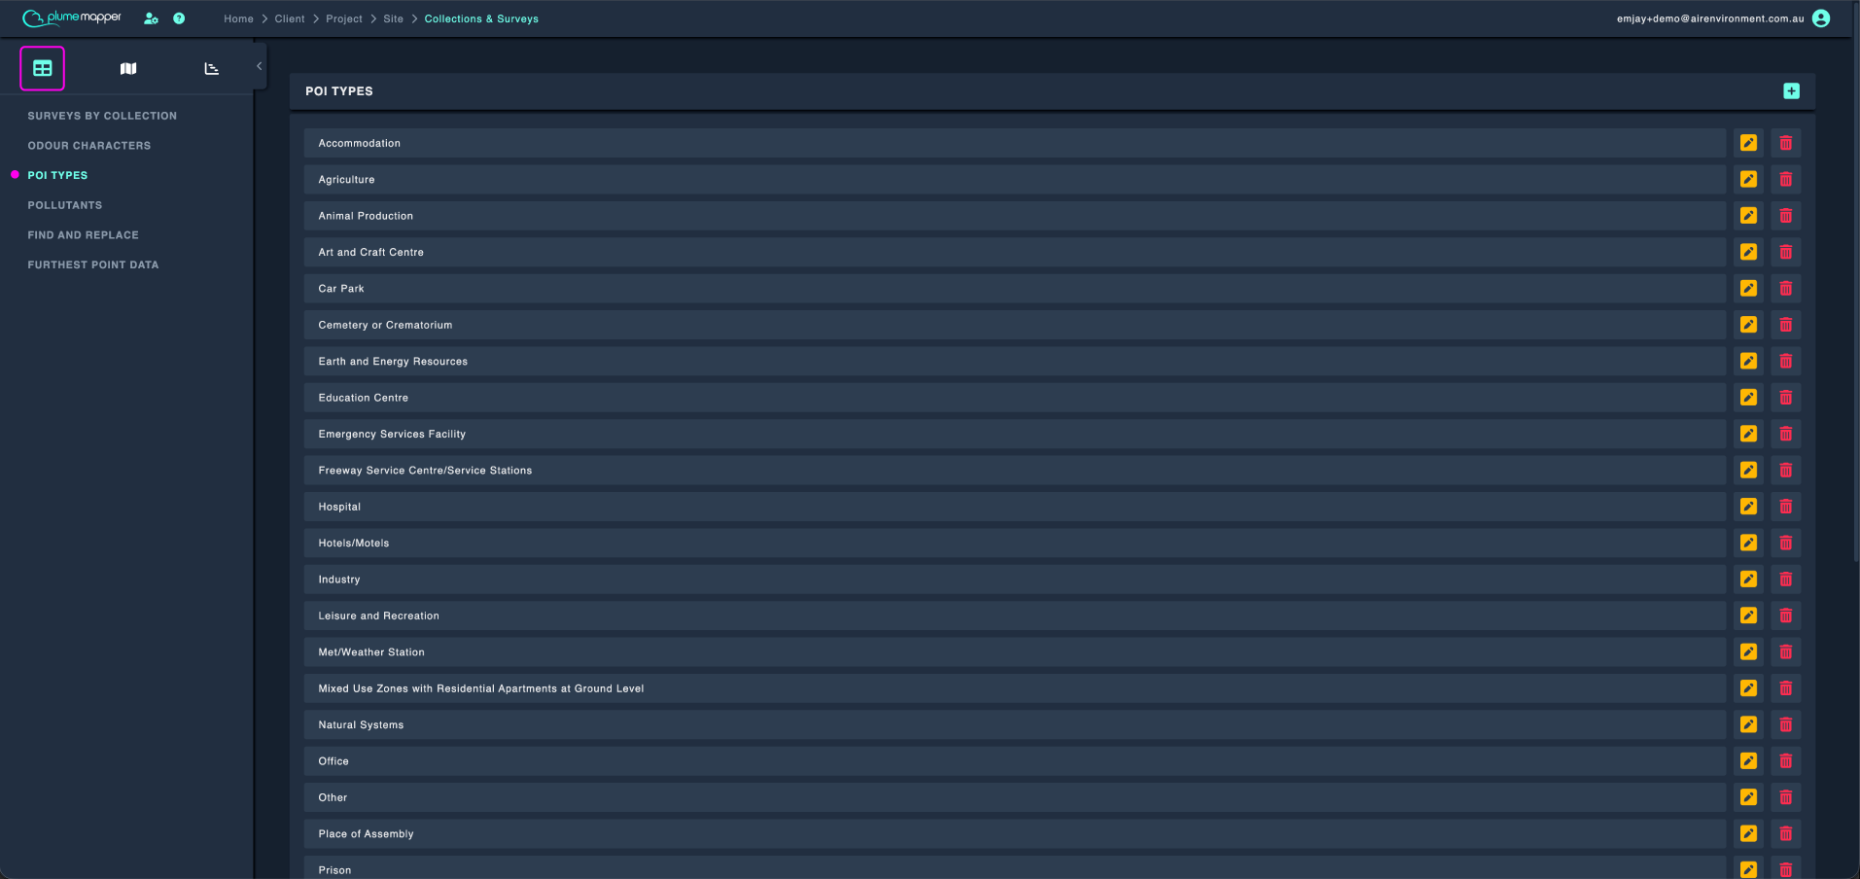Select the Freeway Service Centre/Service Stations row
The width and height of the screenshot is (1860, 879).
pos(1014,471)
